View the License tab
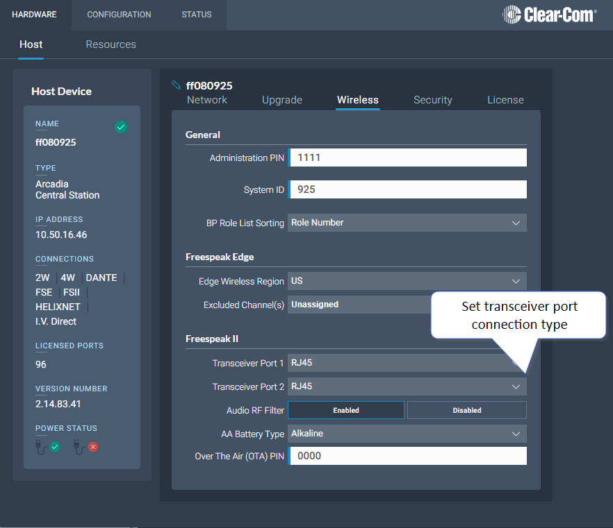 pyautogui.click(x=505, y=100)
